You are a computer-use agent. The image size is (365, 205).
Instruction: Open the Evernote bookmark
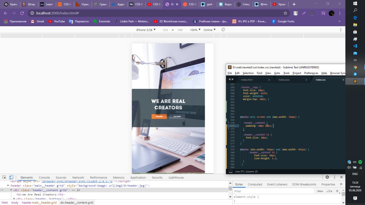pyautogui.click(x=102, y=21)
